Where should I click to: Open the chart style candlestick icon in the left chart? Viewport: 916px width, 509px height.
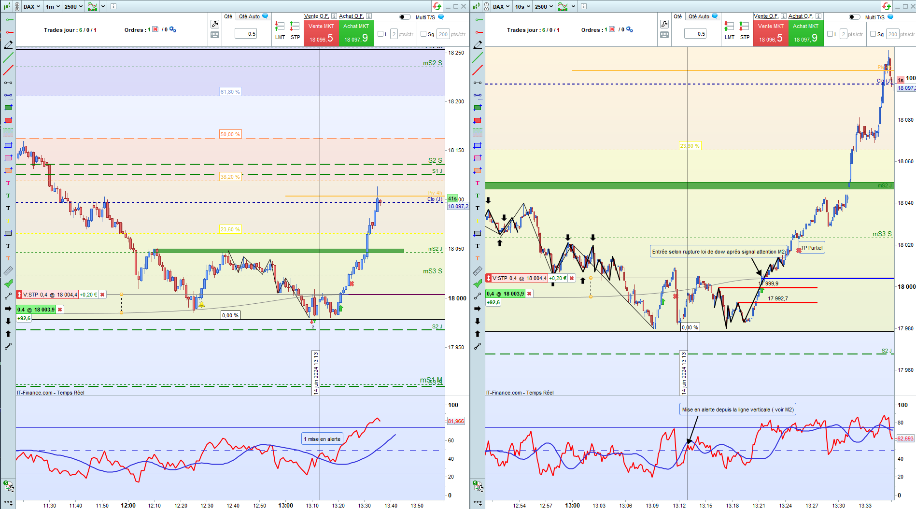[x=8, y=6]
